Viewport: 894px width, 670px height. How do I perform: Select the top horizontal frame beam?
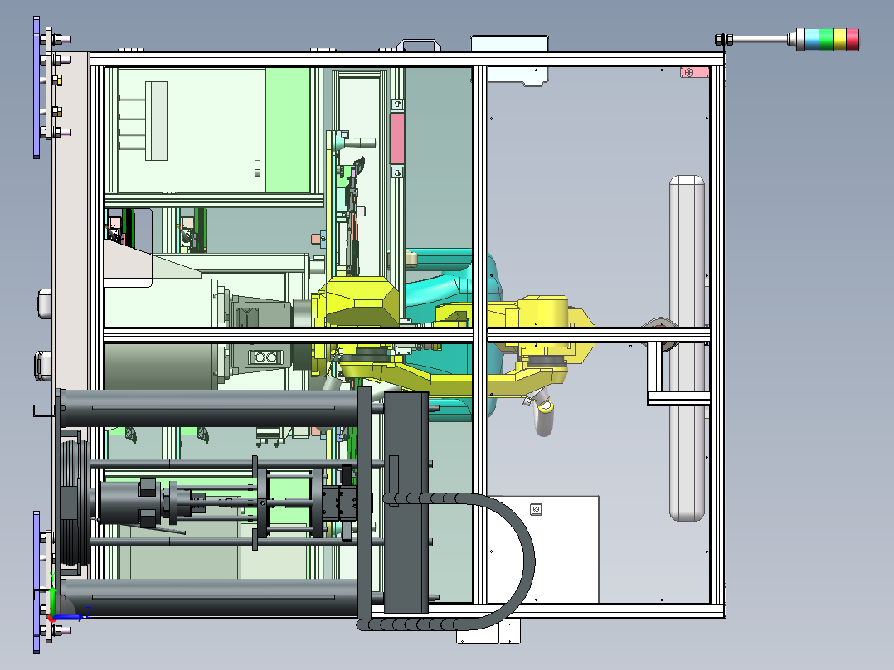coord(407,59)
